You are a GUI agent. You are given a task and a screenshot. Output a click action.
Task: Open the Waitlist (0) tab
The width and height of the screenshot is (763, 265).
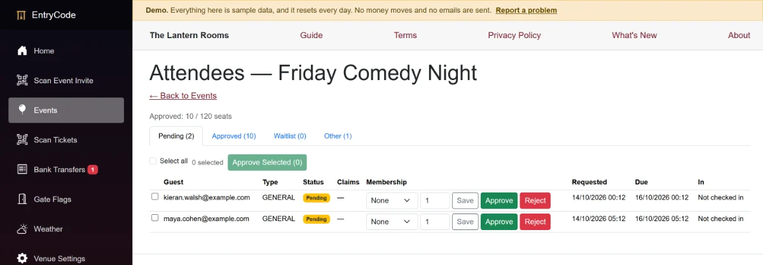[290, 136]
